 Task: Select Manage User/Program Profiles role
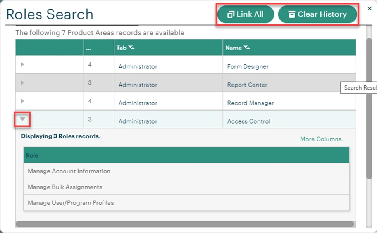point(186,203)
